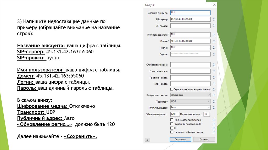Image resolution: width=268 pixels, height=150 pixels.
Task: Click the Сохранить button
Action: click(180, 140)
